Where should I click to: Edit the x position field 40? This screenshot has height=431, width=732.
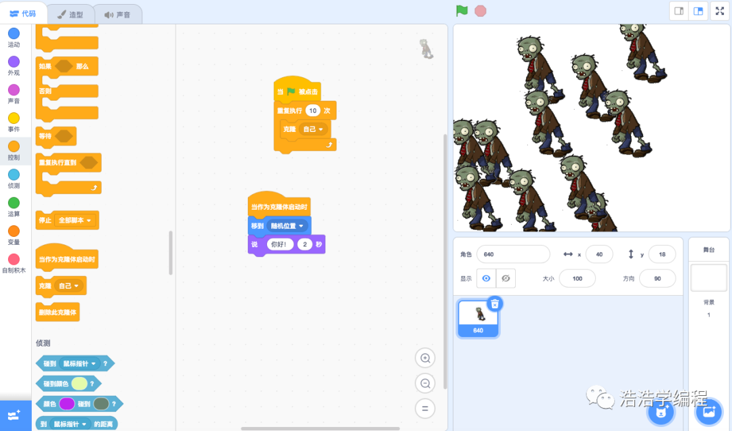coord(599,254)
